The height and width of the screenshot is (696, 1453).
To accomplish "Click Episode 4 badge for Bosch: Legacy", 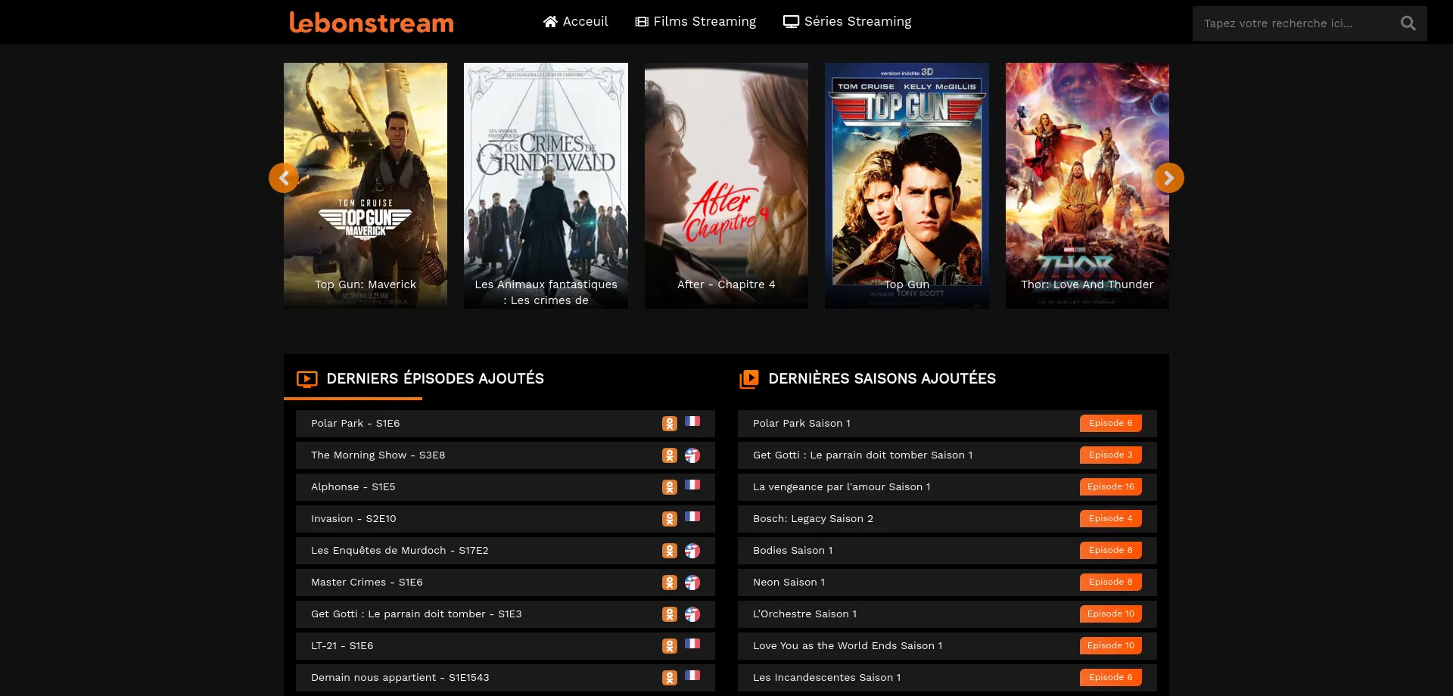I will (1111, 519).
